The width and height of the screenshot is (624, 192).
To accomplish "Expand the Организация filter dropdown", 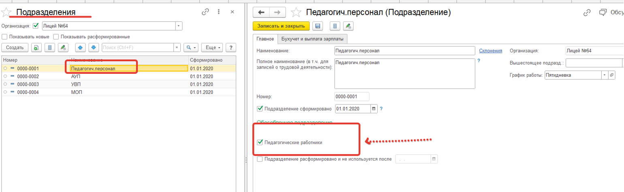I will point(179,26).
